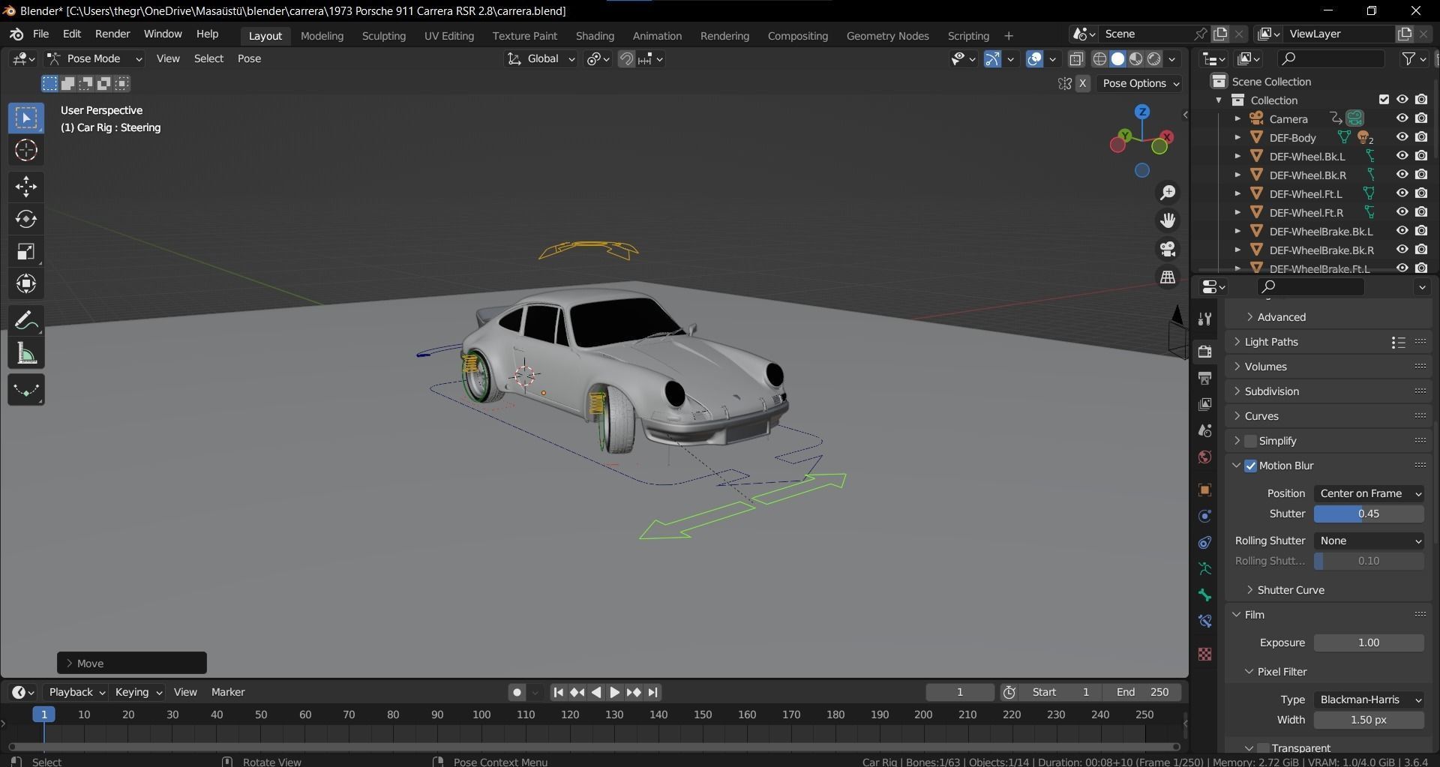
Task: Switch to the Shading workspace tab
Action: tap(595, 35)
